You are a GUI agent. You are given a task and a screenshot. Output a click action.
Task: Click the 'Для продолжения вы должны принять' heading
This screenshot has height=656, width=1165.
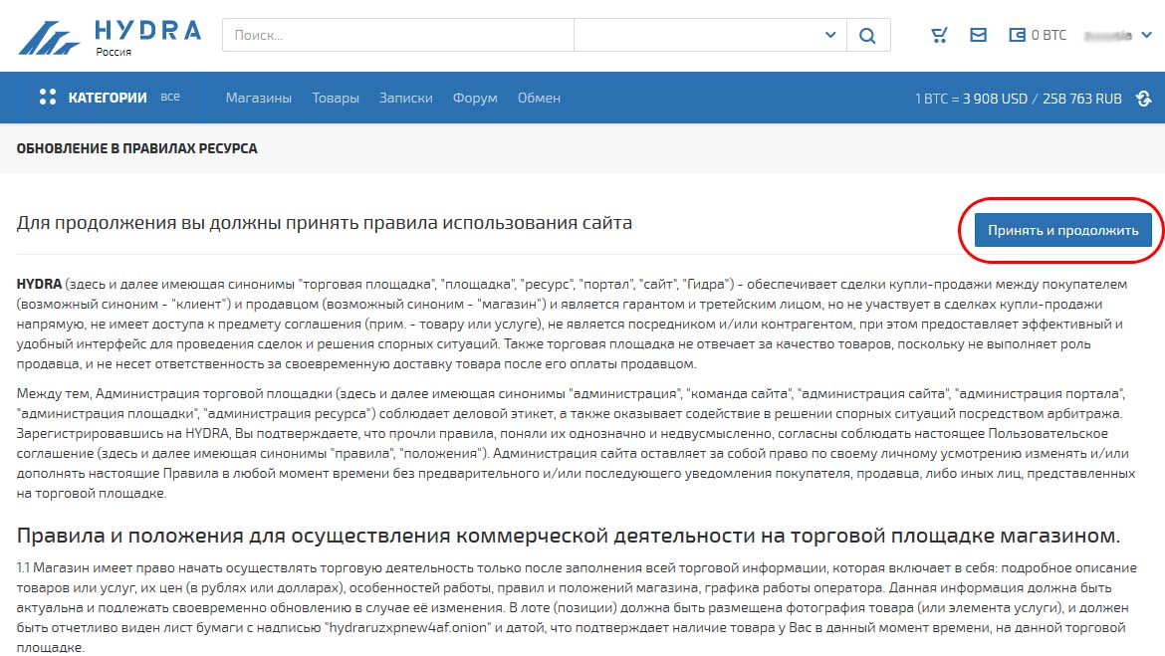(324, 223)
